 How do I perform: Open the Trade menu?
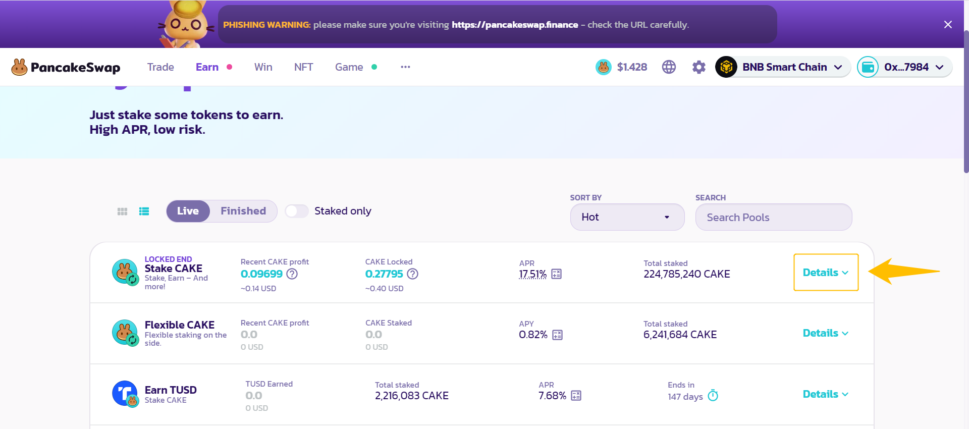point(160,67)
